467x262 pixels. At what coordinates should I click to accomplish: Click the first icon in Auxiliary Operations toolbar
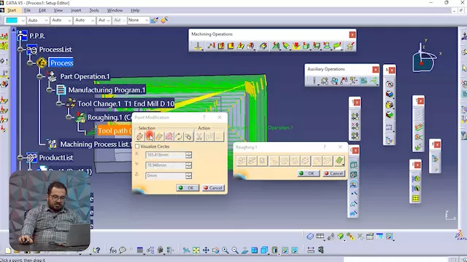coord(314,81)
